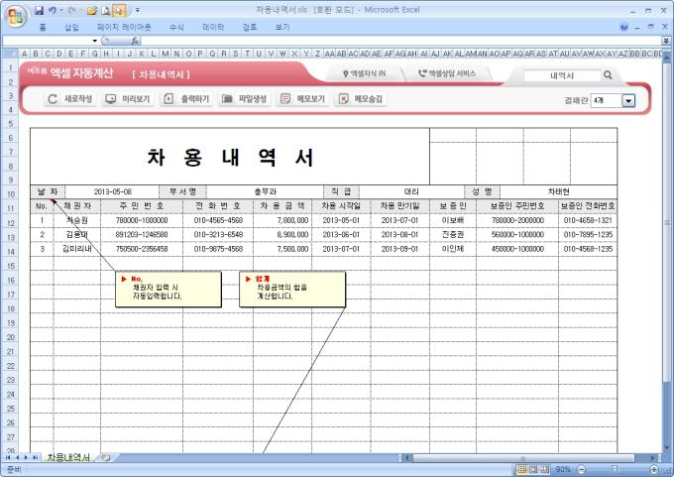Click the 파일생성 button
Screen dimensions: 674x477
point(244,99)
